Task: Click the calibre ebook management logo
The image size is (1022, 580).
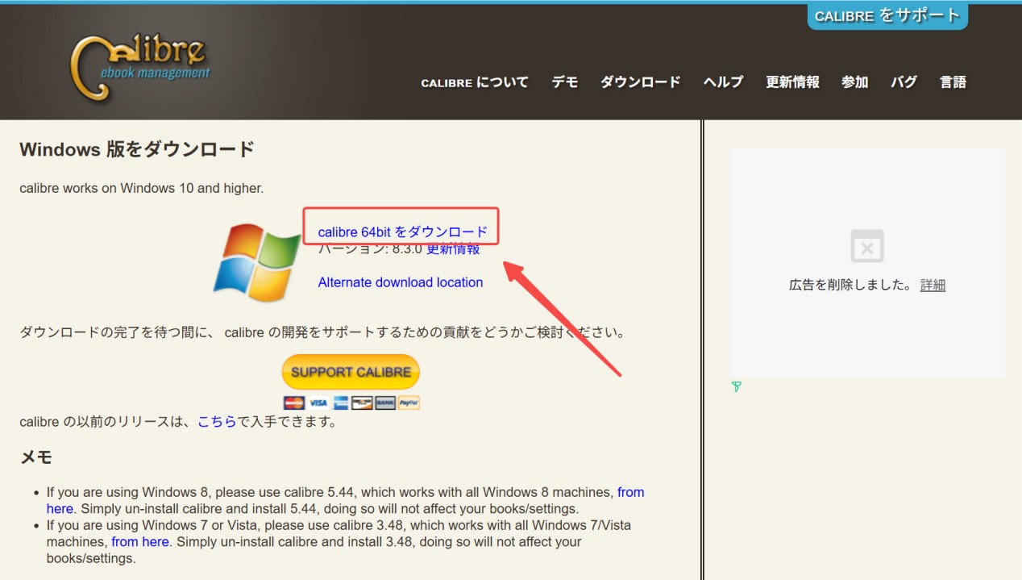Action: [x=140, y=68]
